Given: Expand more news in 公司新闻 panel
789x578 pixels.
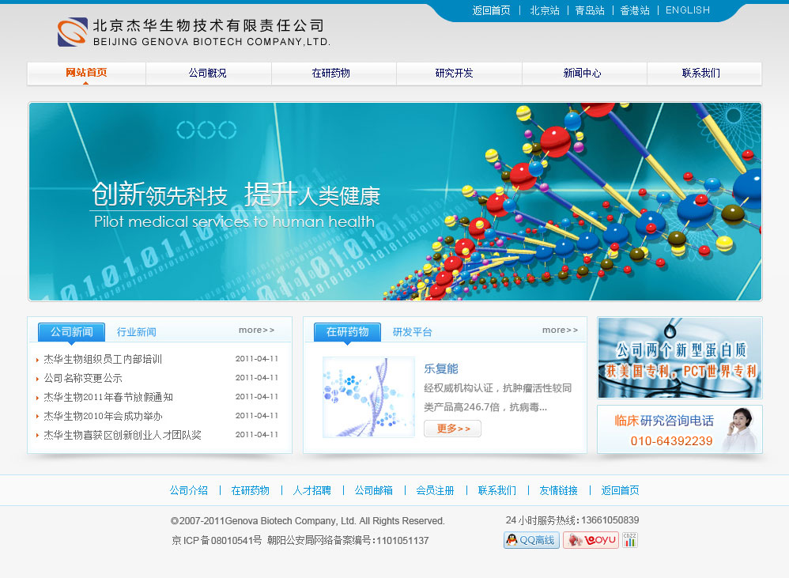Looking at the screenshot, I should [257, 330].
